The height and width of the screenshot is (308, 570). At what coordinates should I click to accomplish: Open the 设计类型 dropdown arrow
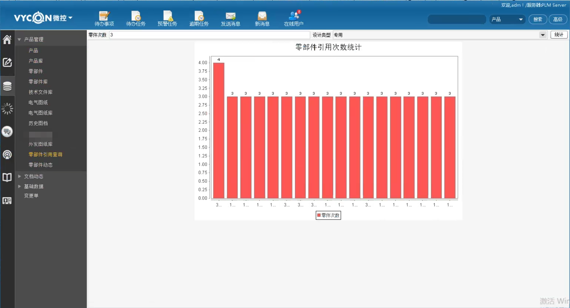point(543,35)
